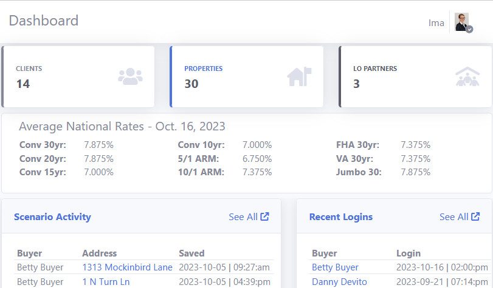
Task: Click the Recent Logins heading
Action: click(341, 216)
